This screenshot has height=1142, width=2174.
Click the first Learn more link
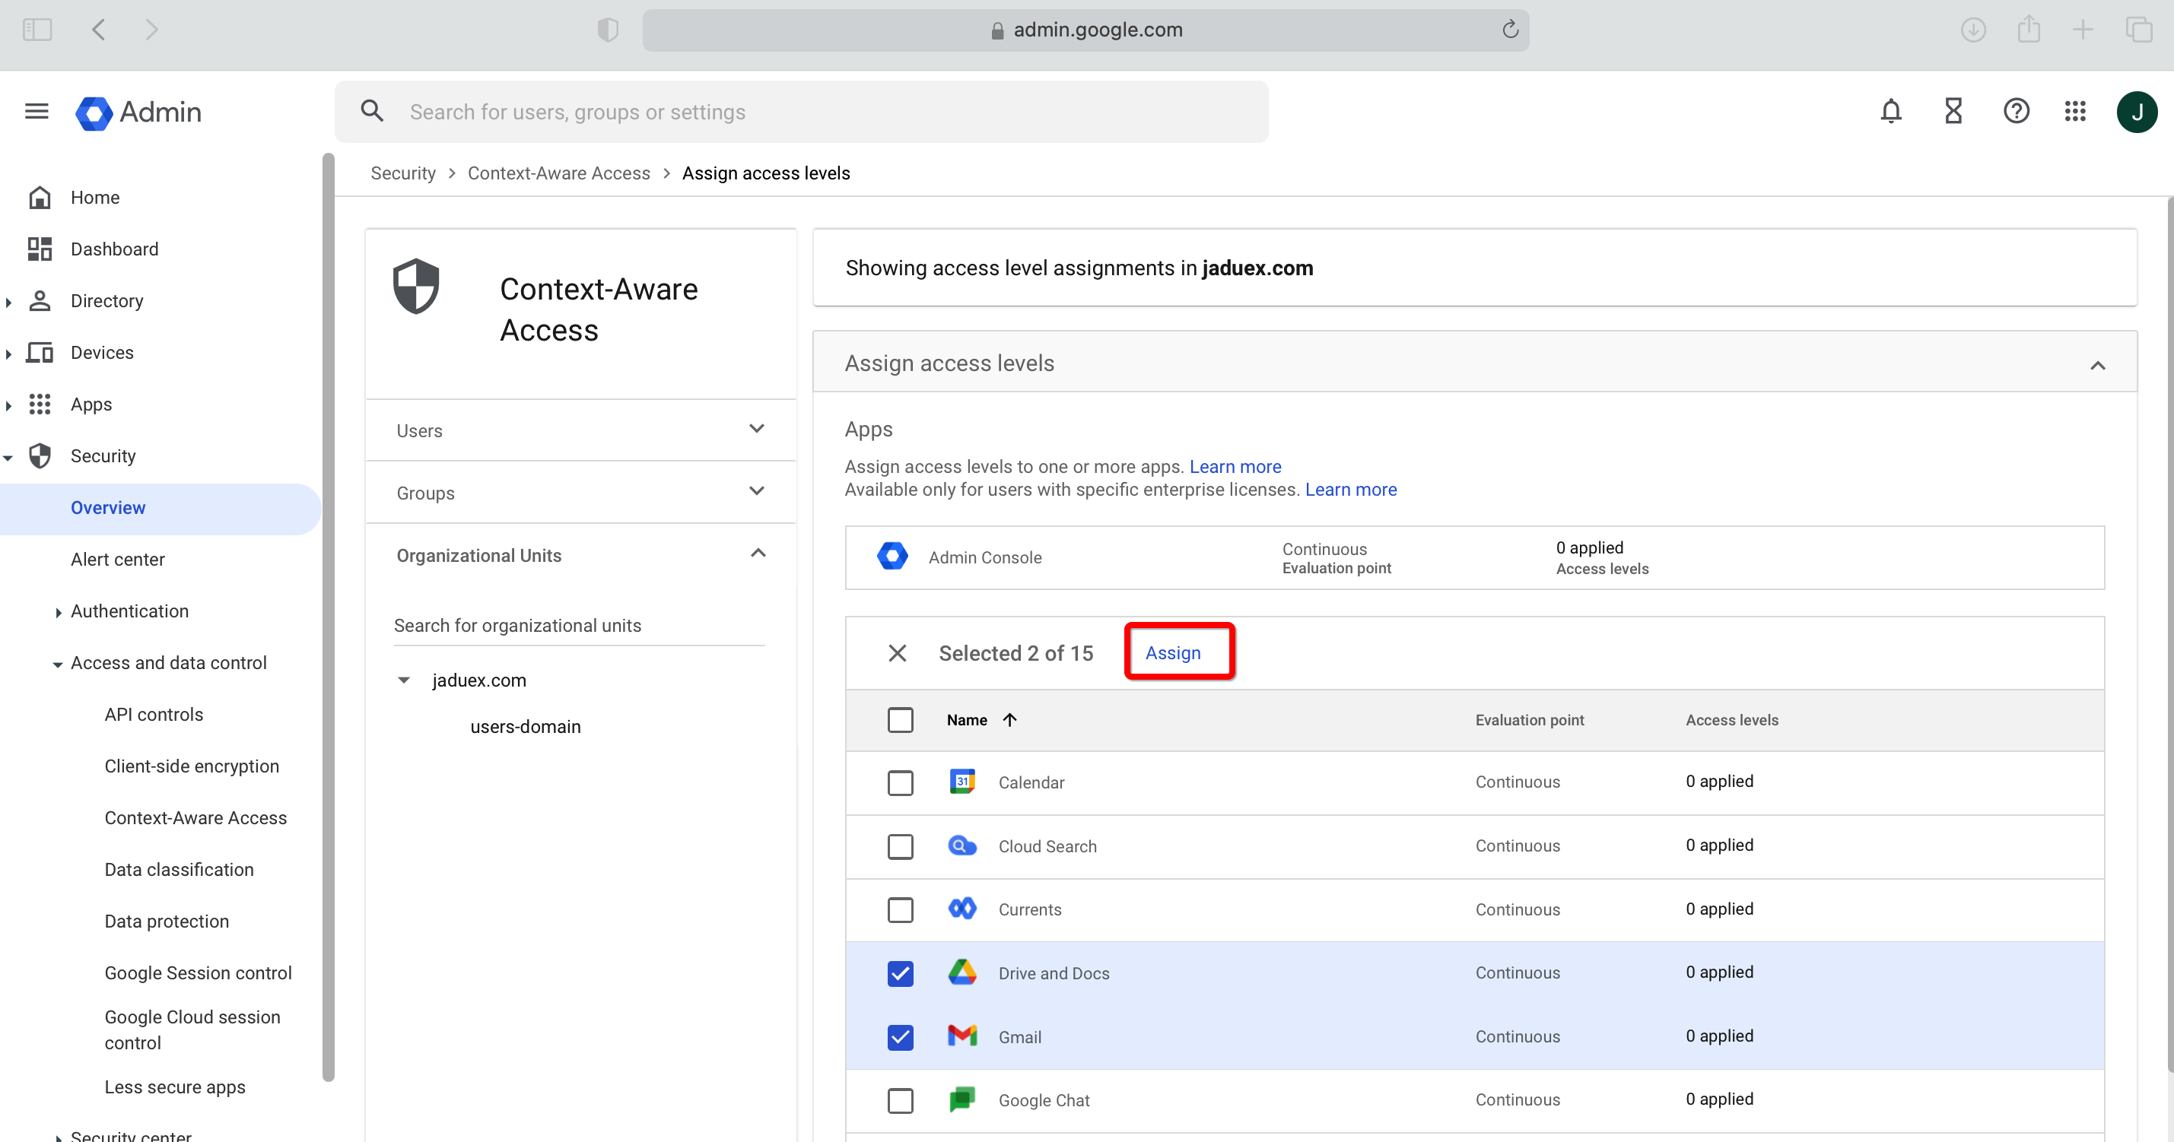coord(1235,466)
